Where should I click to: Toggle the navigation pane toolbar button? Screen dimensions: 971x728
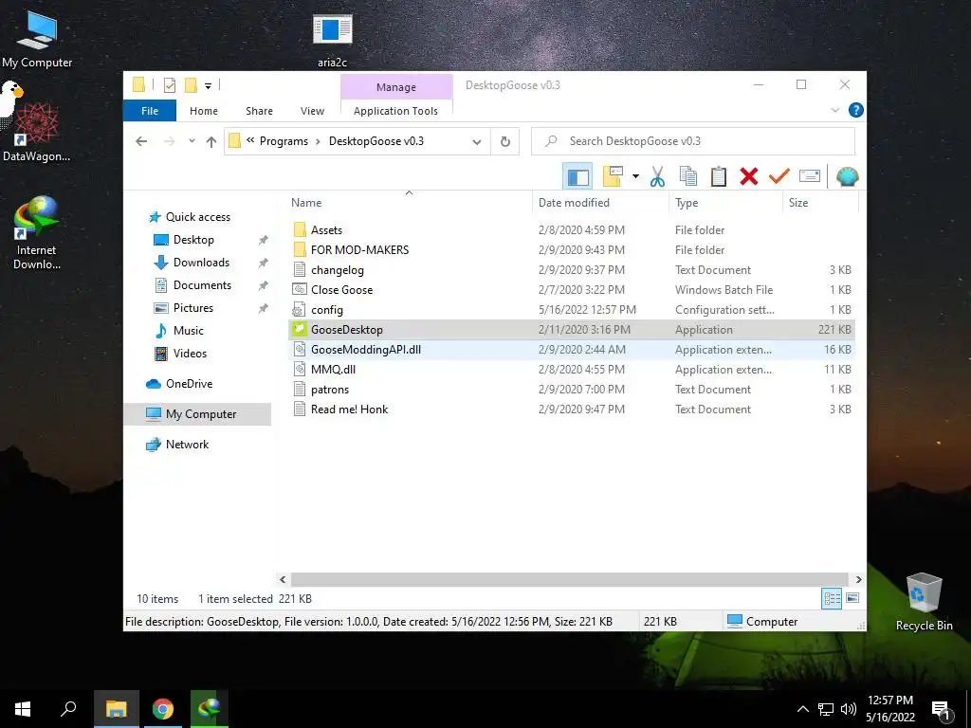(577, 177)
